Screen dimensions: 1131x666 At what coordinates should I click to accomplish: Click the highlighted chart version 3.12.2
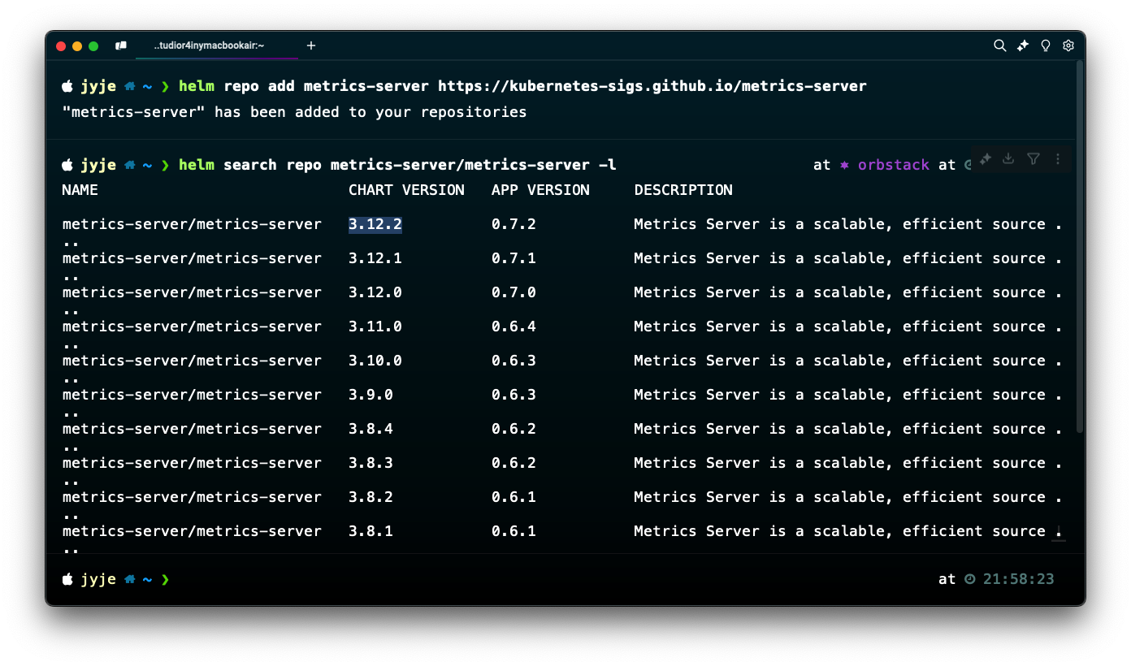tap(375, 224)
